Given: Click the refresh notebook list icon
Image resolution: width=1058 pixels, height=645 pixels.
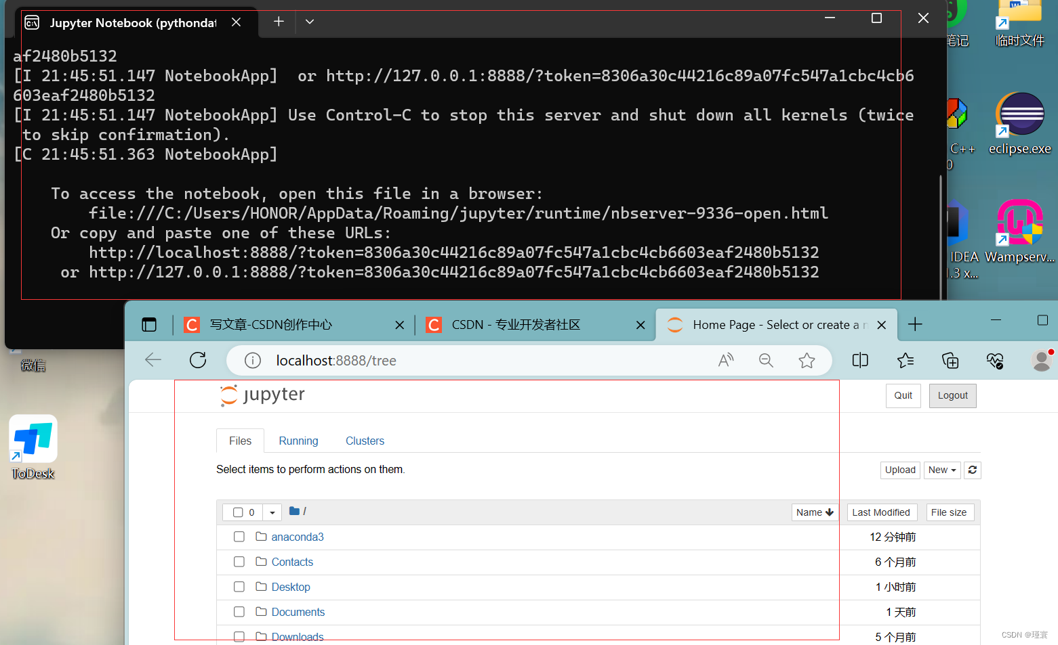Looking at the screenshot, I should (x=972, y=470).
